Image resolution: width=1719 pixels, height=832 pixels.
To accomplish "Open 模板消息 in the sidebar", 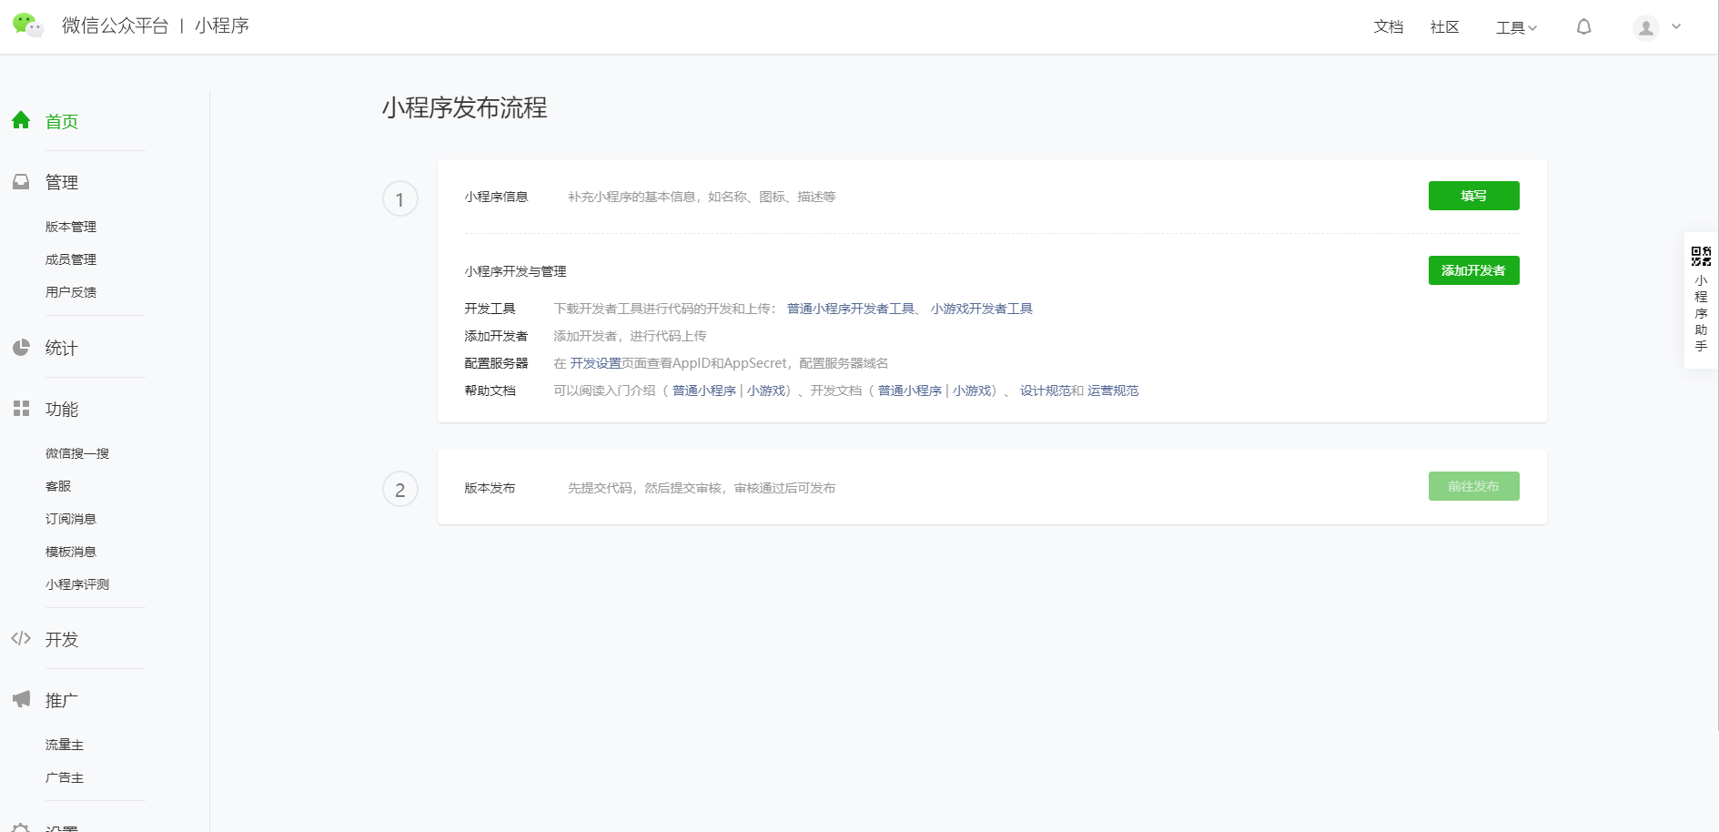I will [71, 552].
